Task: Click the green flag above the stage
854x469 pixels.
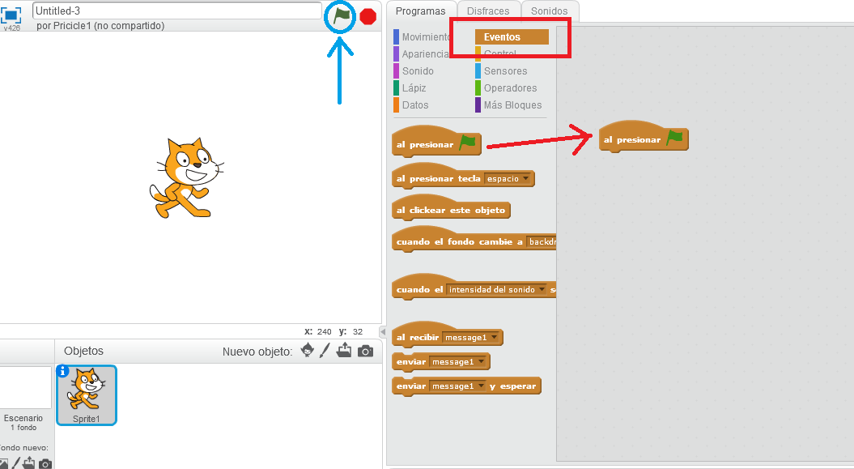Action: 341,16
